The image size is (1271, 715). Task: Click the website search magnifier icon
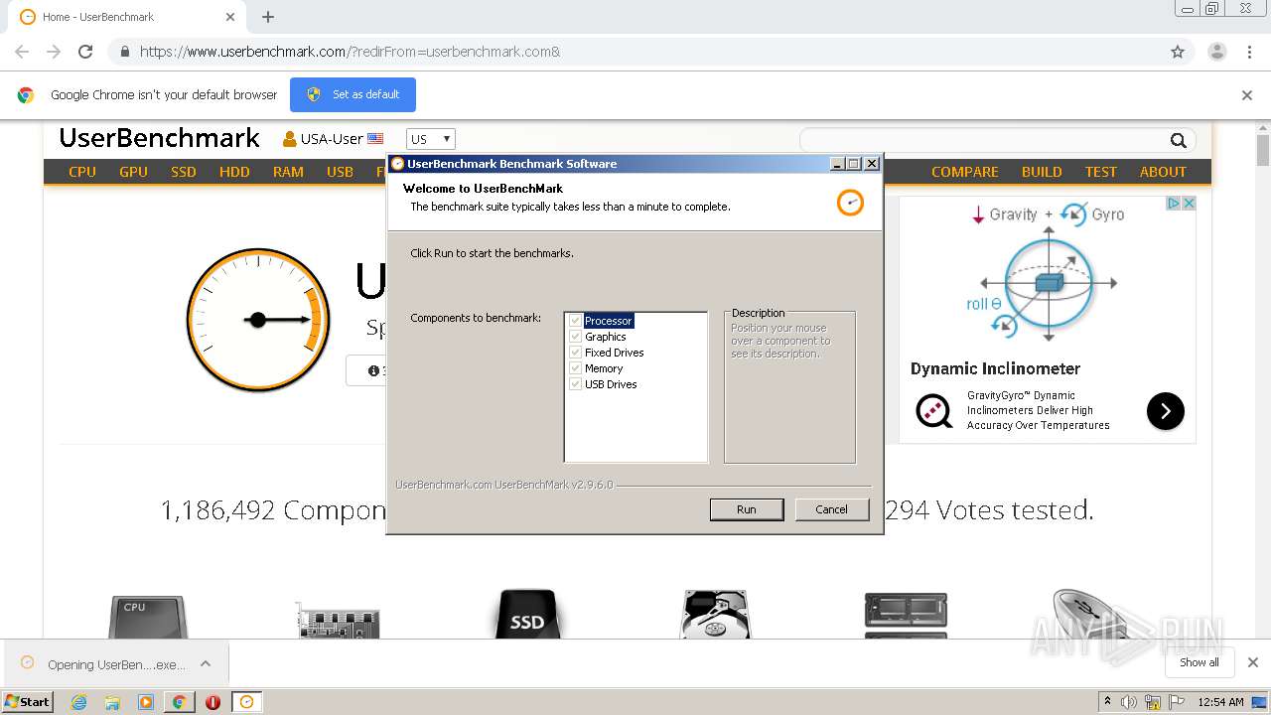(x=1178, y=140)
